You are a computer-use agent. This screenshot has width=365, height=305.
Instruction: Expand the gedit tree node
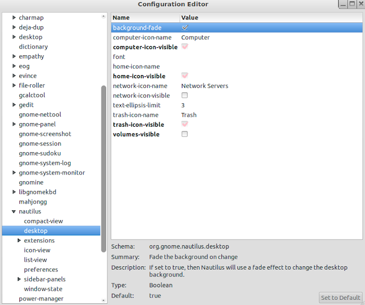tap(14, 105)
